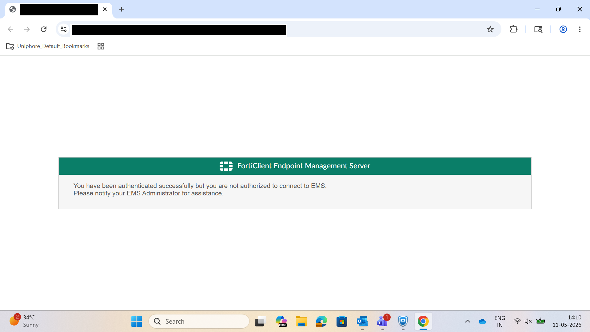590x332 pixels.
Task: Open the apps grid shortcut in the bookmarks bar
Action: coord(101,46)
